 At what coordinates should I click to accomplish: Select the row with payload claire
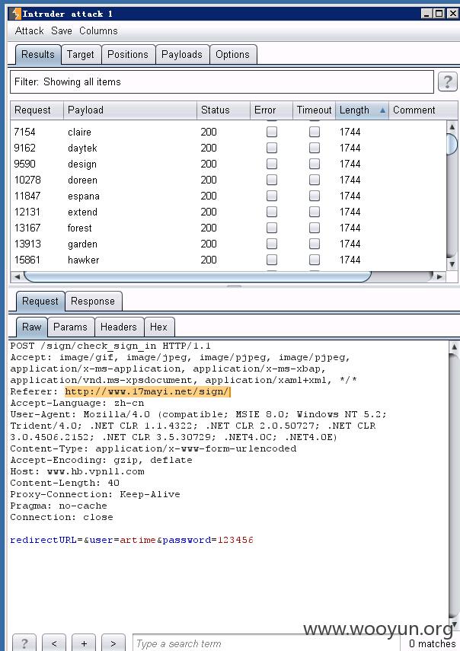coord(228,132)
